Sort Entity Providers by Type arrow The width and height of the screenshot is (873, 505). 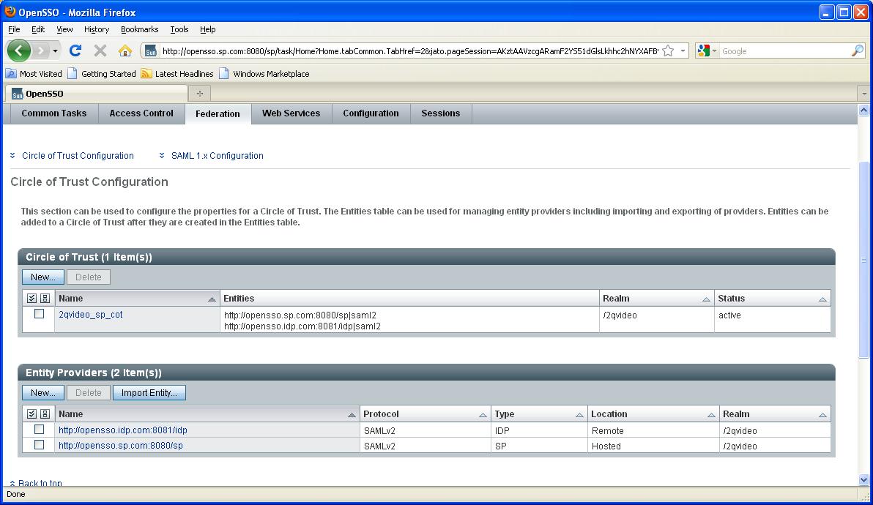pos(579,415)
